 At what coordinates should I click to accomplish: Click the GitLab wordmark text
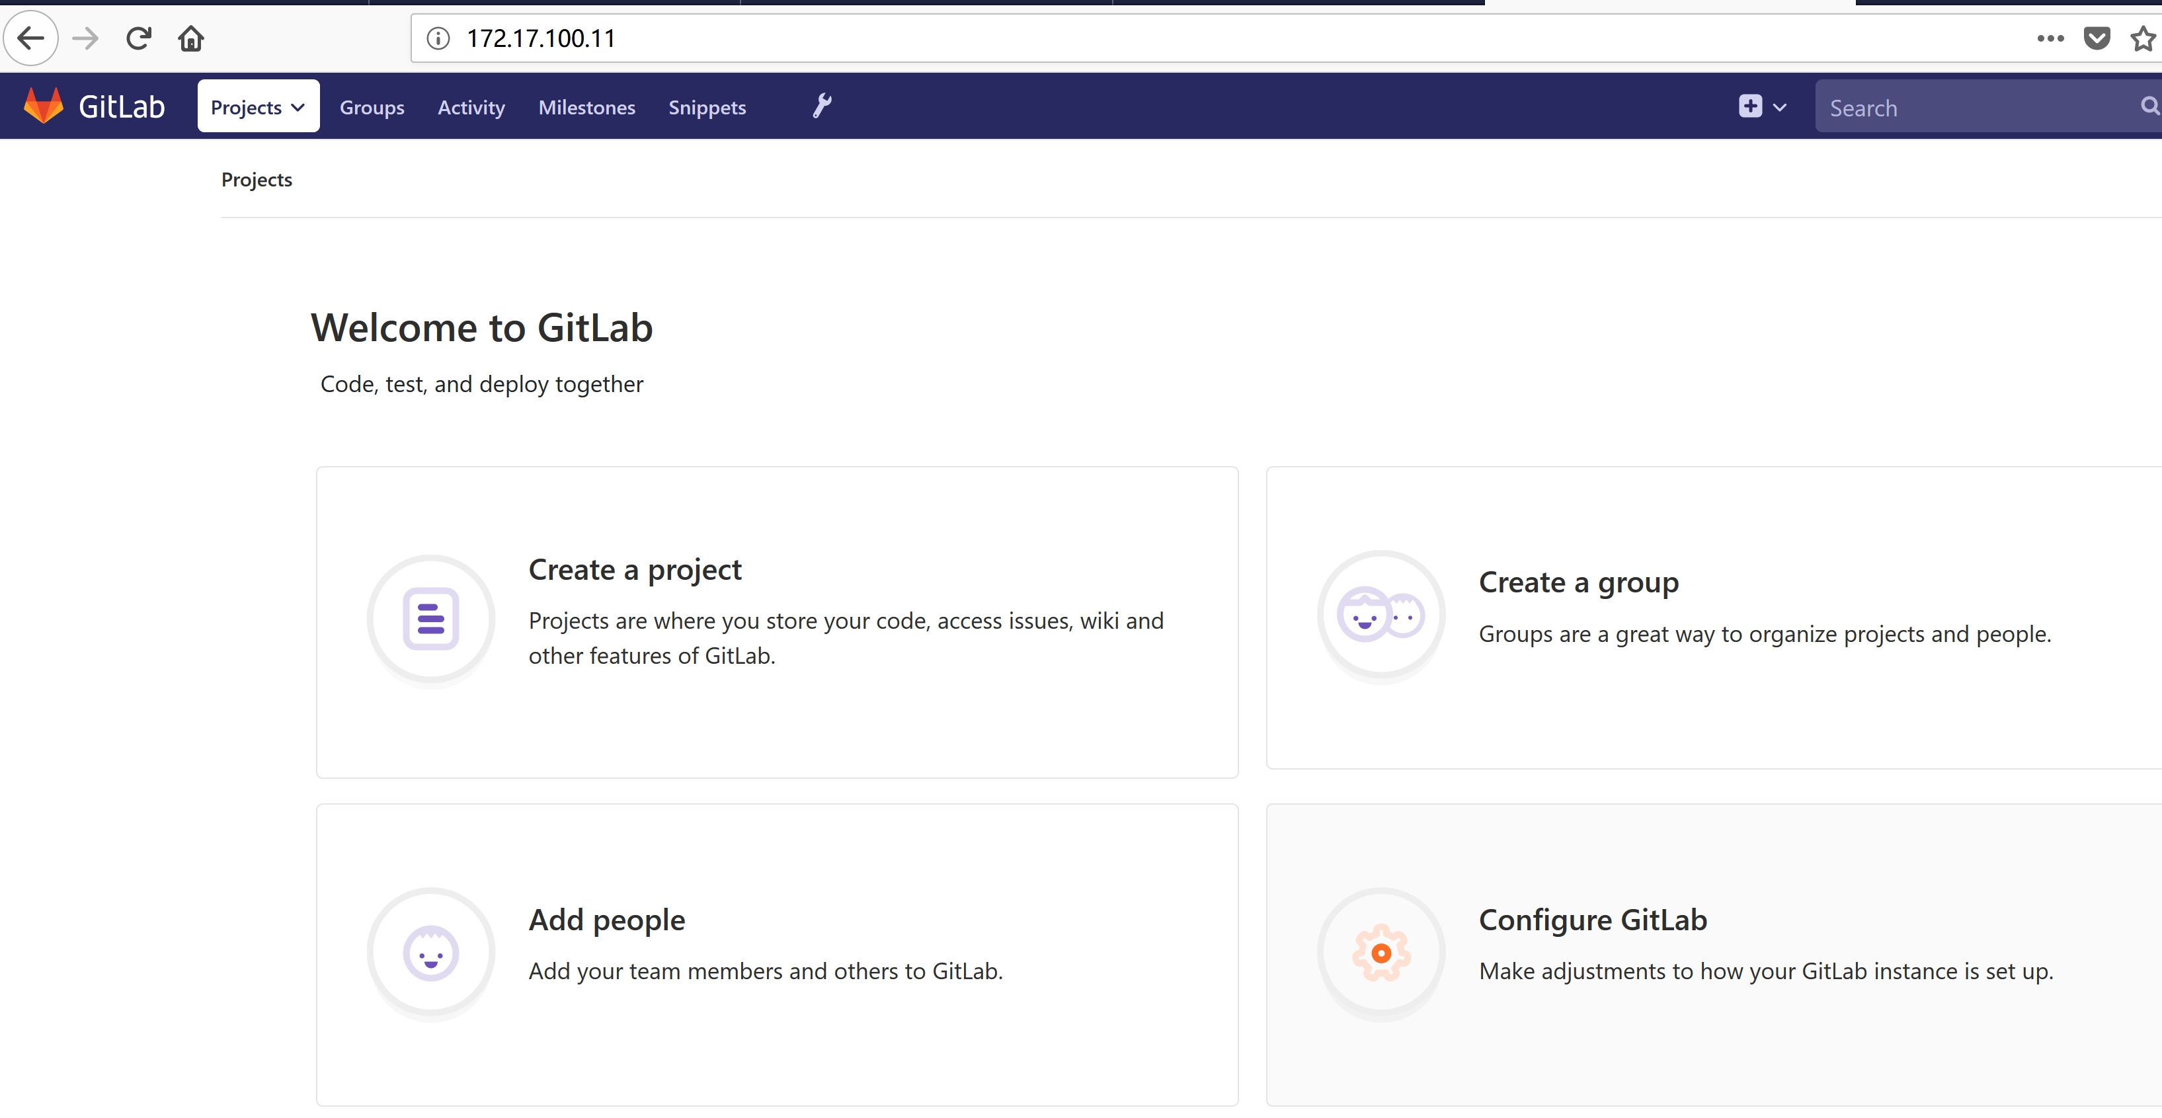point(122,106)
